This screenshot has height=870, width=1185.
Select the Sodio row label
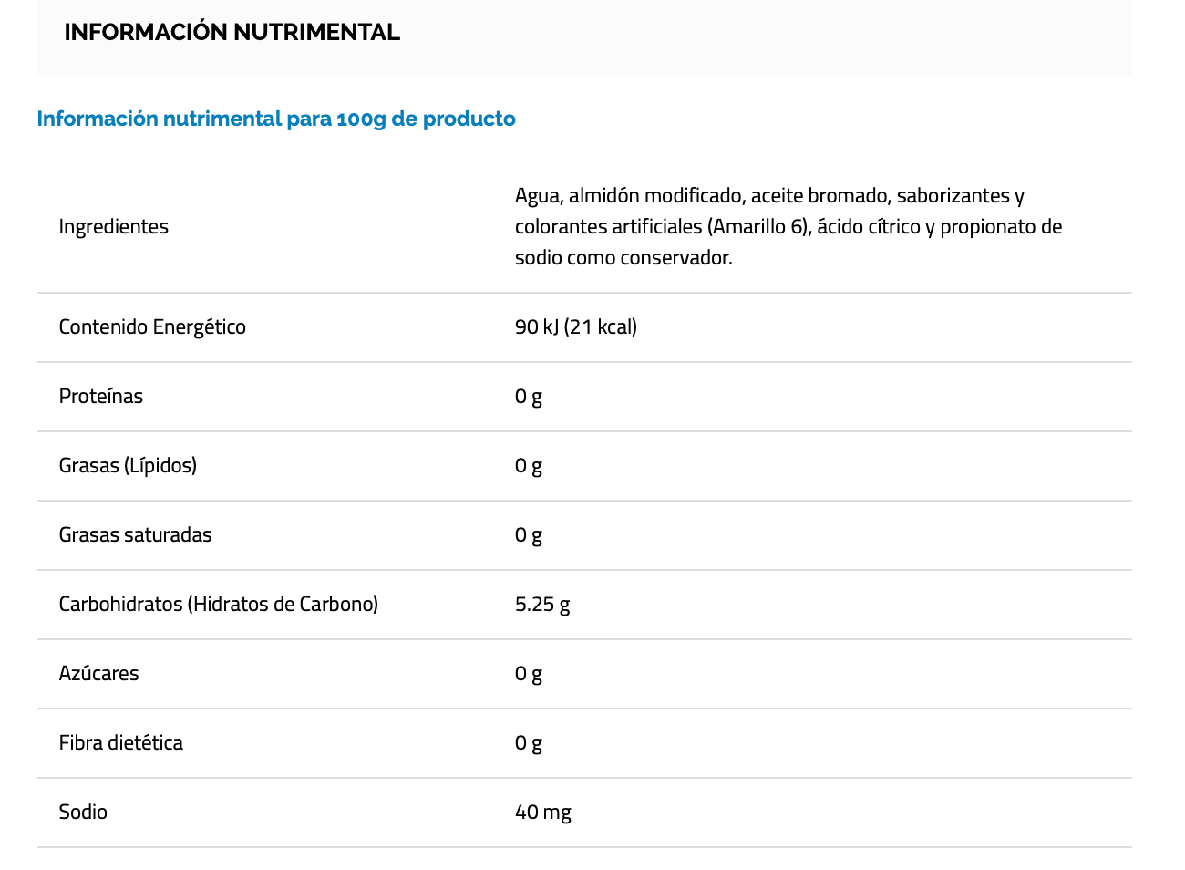(x=83, y=813)
